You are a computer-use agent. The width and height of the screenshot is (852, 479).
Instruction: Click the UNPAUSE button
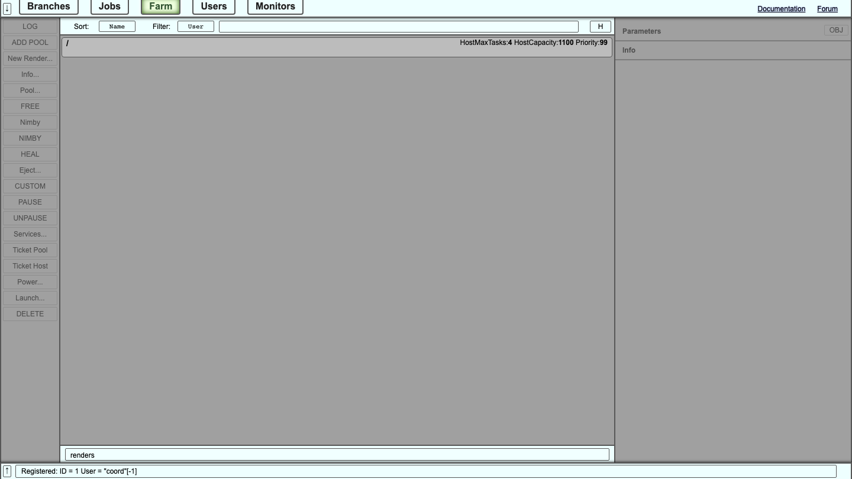coord(30,218)
